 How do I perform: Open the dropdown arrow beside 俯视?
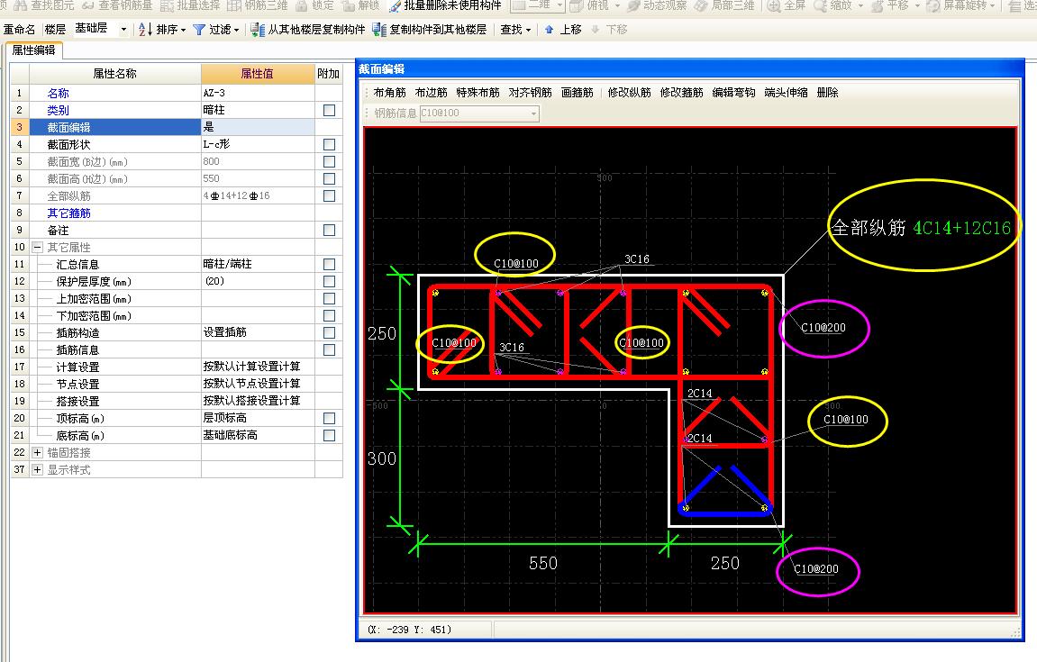(617, 5)
